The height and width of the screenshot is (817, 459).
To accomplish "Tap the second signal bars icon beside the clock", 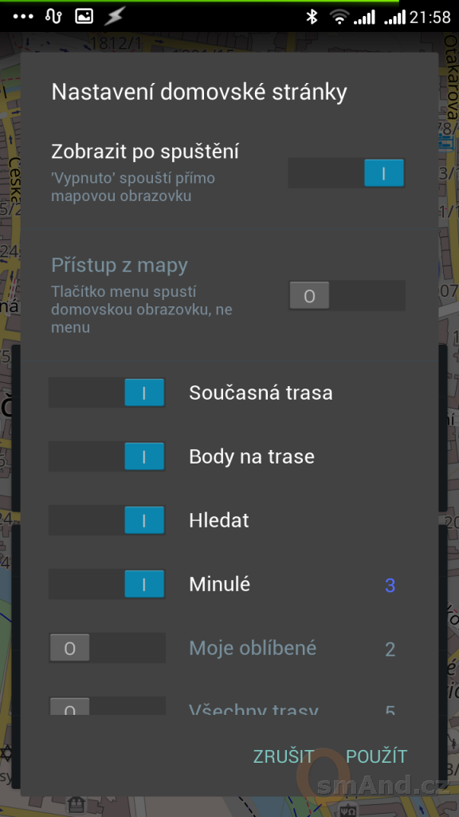I will (x=394, y=18).
